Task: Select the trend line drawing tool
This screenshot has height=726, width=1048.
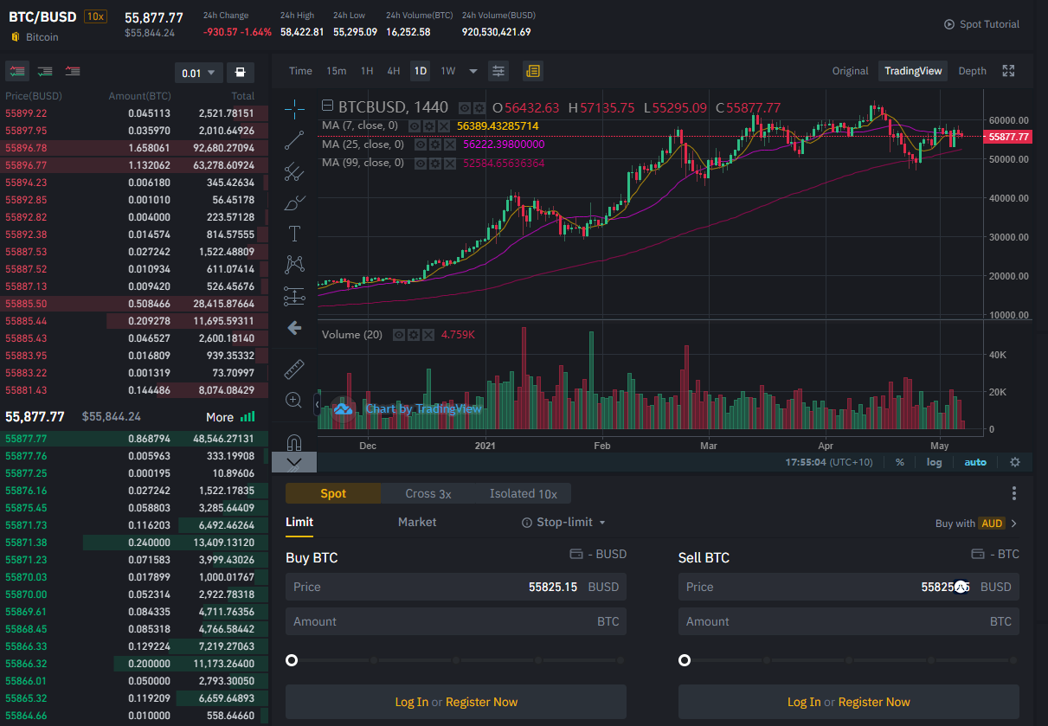Action: pos(294,139)
